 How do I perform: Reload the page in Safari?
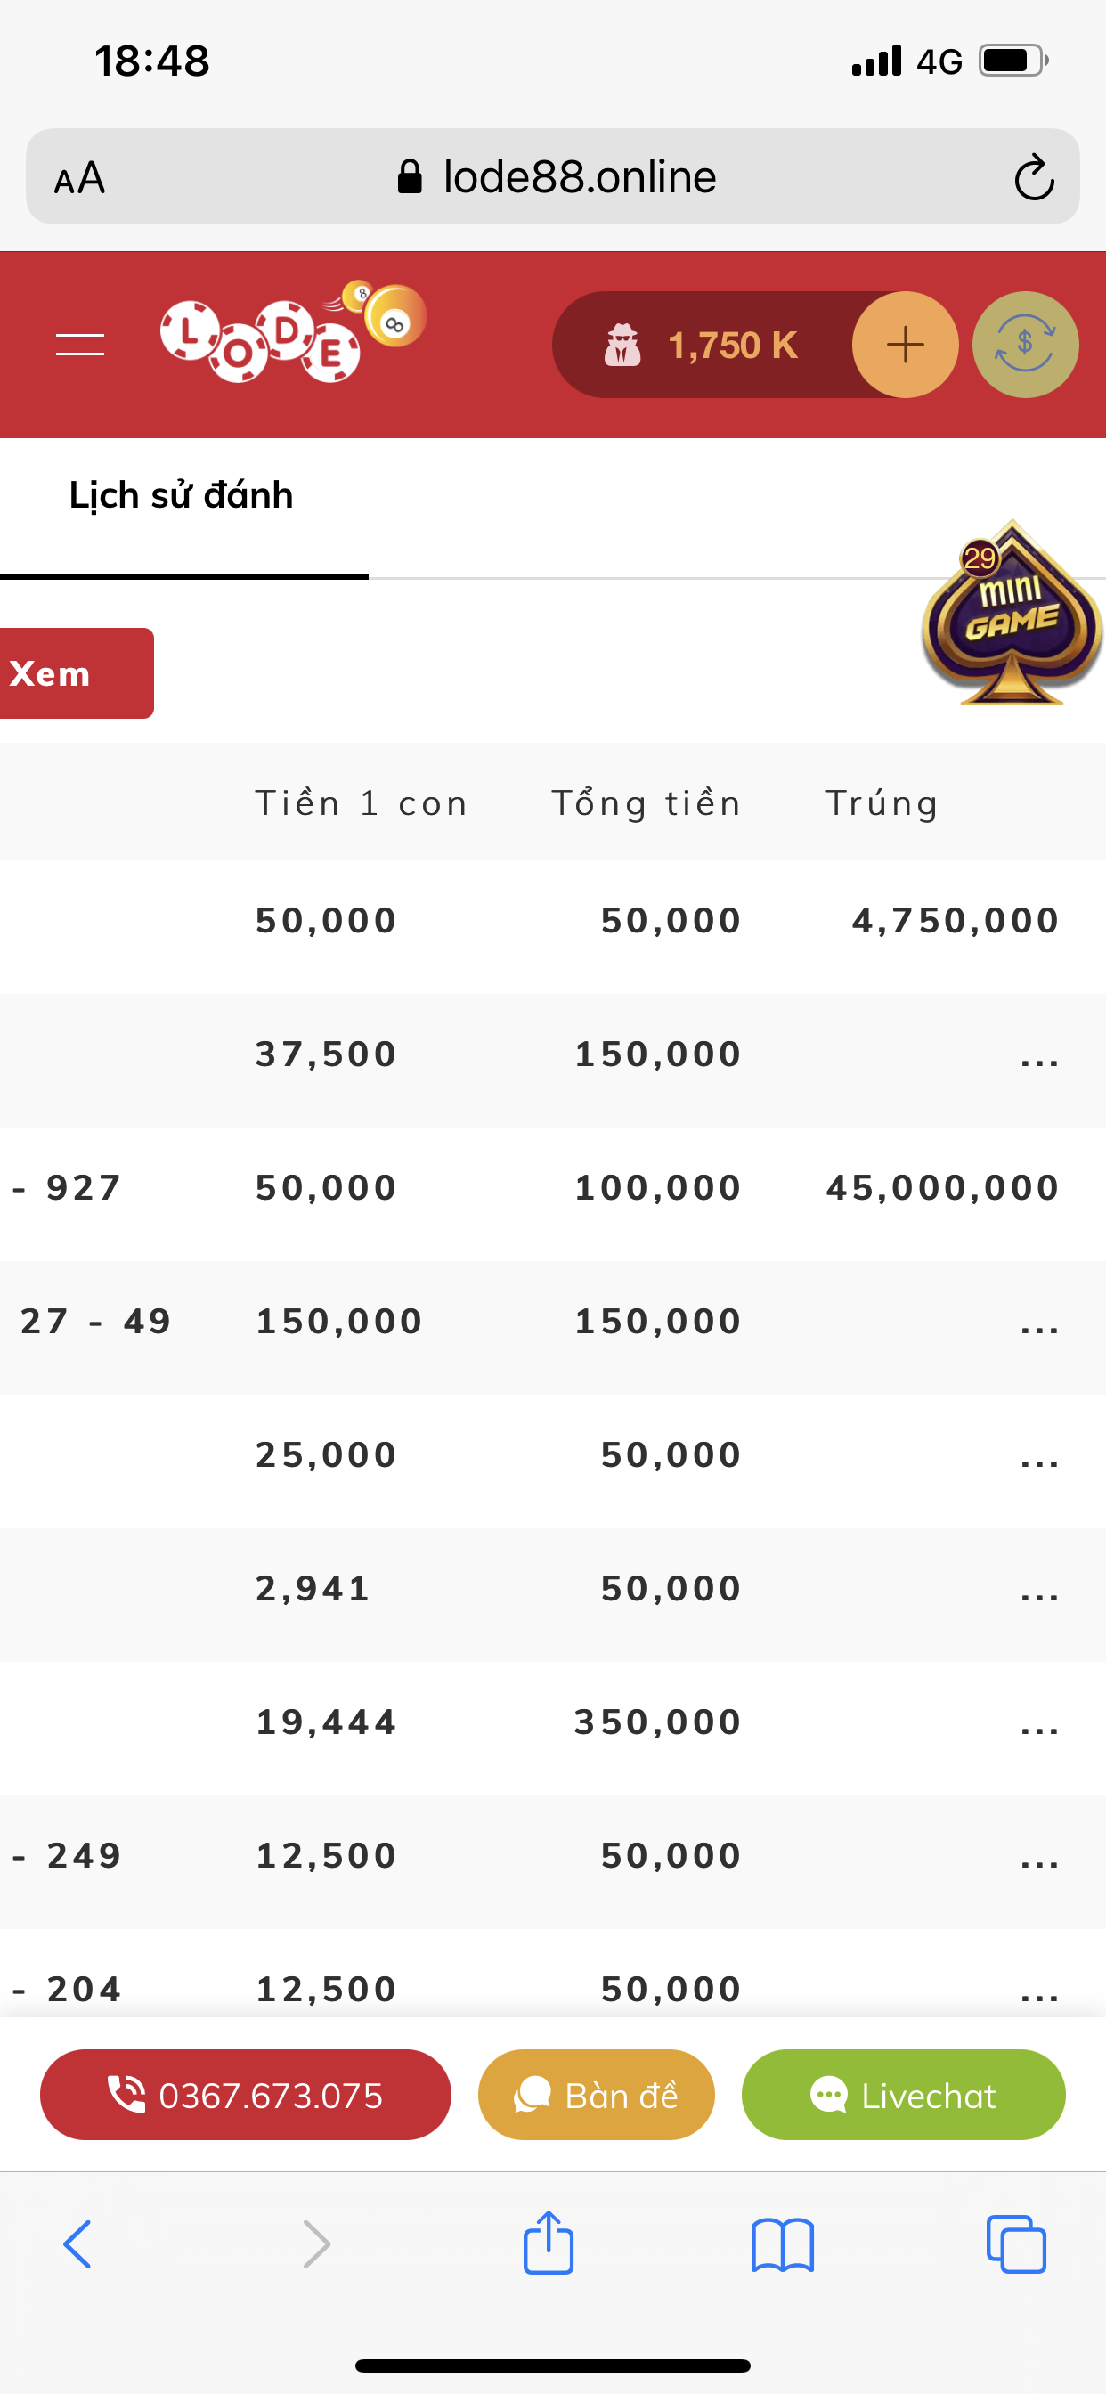(1033, 177)
